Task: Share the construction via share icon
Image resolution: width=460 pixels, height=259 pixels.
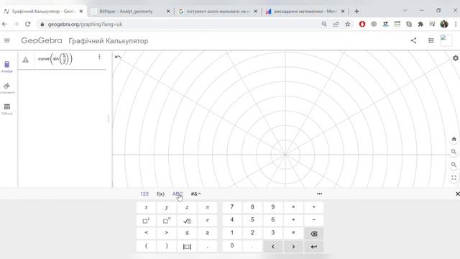Action: 414,40
